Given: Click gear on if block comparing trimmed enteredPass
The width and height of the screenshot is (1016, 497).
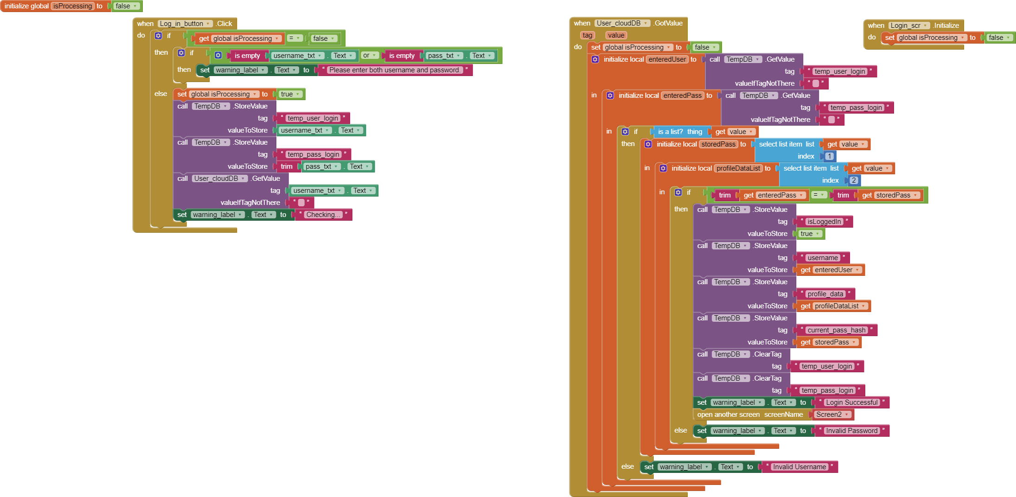Looking at the screenshot, I should [678, 192].
